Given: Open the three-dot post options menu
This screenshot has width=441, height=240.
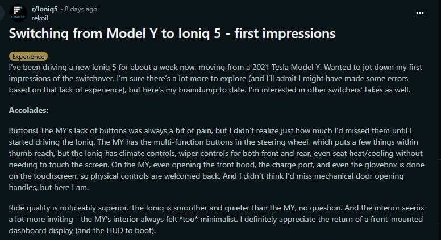Looking at the screenshot, I should pos(420,12).
